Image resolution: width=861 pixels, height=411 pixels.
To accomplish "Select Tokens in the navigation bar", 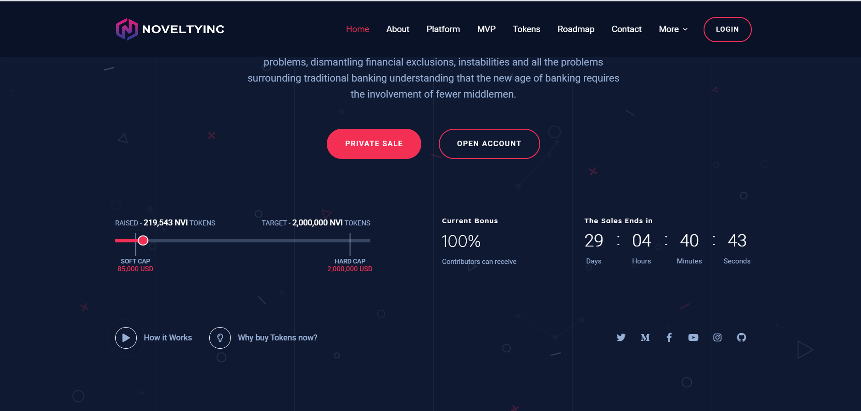I will tap(526, 29).
